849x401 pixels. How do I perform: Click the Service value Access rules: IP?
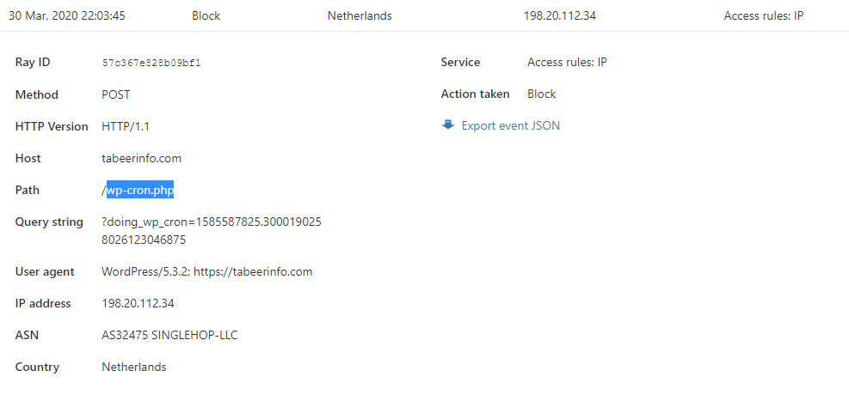pos(567,62)
